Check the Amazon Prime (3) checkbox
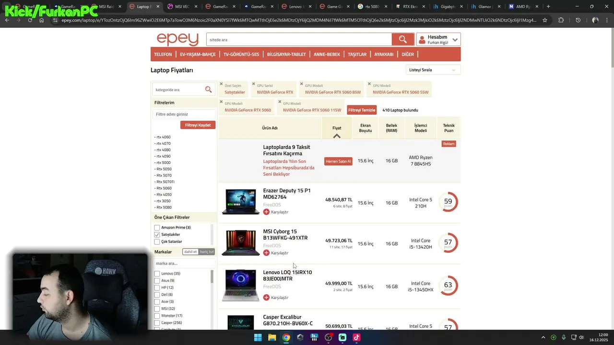This screenshot has height=345, width=614. tap(157, 228)
